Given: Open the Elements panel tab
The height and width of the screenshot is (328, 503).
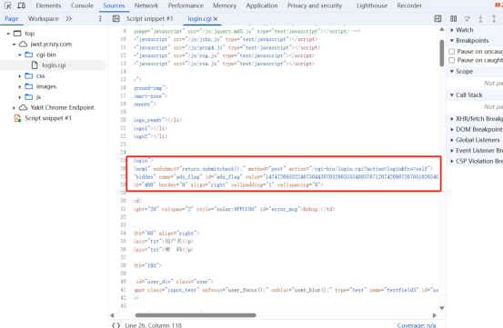Looking at the screenshot, I should [x=48, y=5].
